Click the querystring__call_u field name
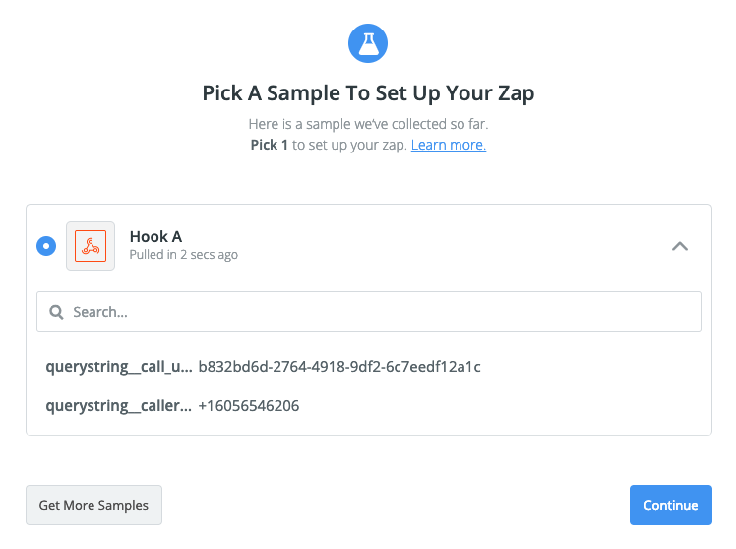 pos(118,367)
